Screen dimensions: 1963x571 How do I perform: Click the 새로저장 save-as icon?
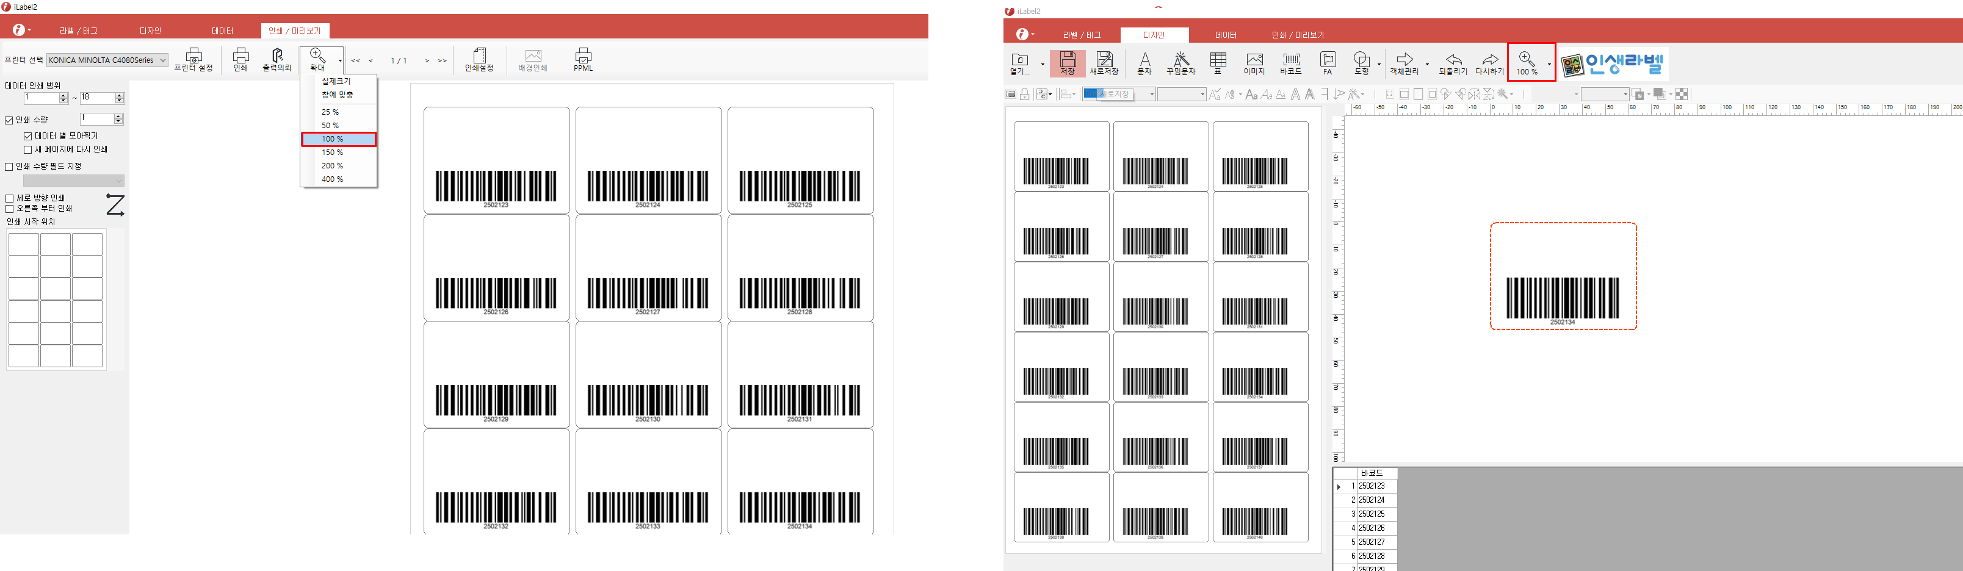tap(1104, 64)
